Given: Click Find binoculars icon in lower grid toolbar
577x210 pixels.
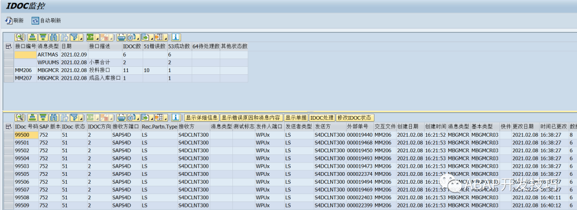Looking at the screenshot, I should 54,118.
